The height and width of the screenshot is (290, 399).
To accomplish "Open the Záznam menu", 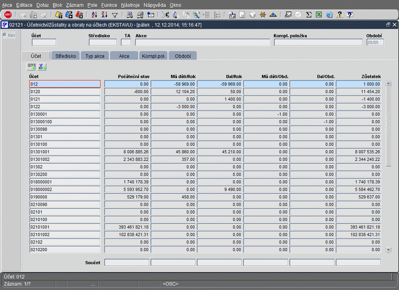I will (x=74, y=4).
